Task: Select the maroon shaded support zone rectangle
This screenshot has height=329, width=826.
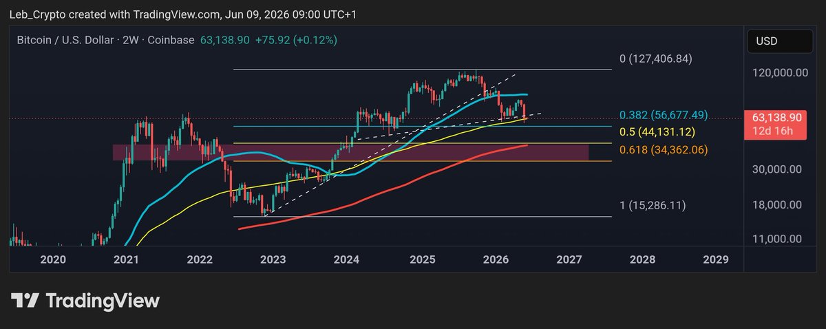Action: click(x=350, y=152)
